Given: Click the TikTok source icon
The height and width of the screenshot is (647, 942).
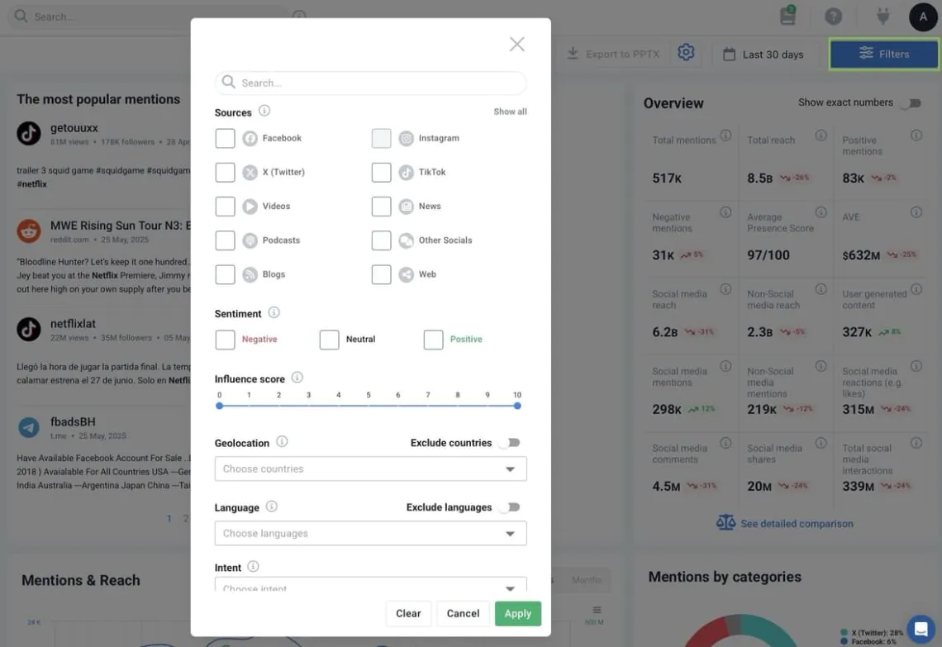Looking at the screenshot, I should (406, 173).
